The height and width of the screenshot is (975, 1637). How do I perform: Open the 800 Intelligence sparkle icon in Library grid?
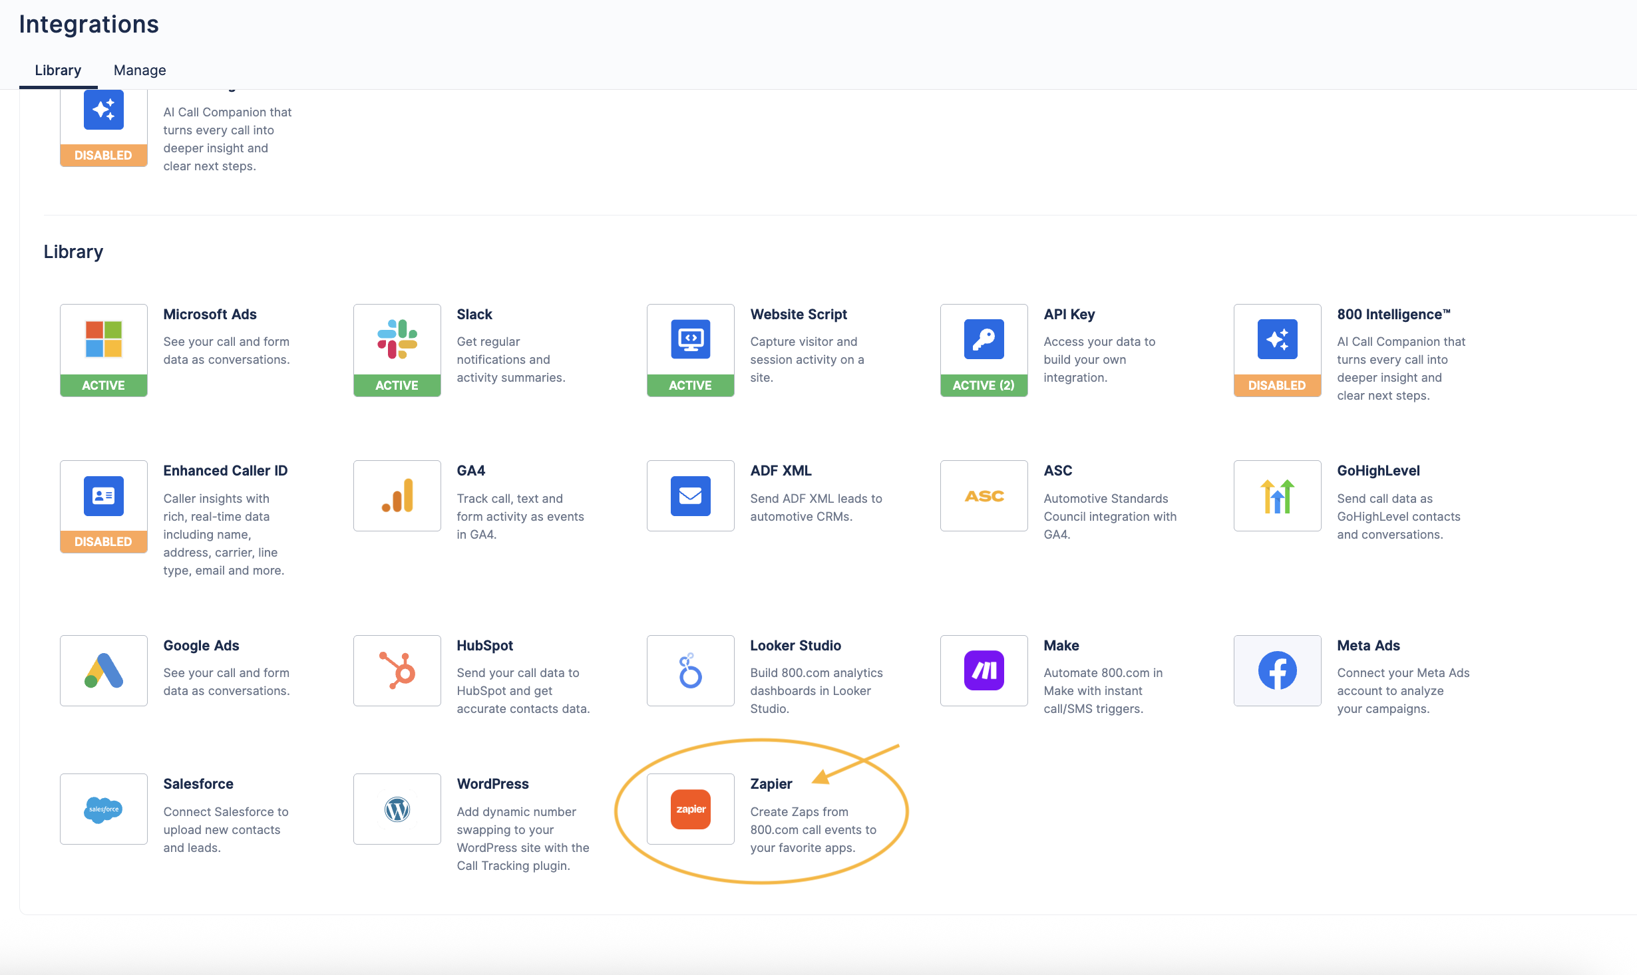pos(1278,339)
